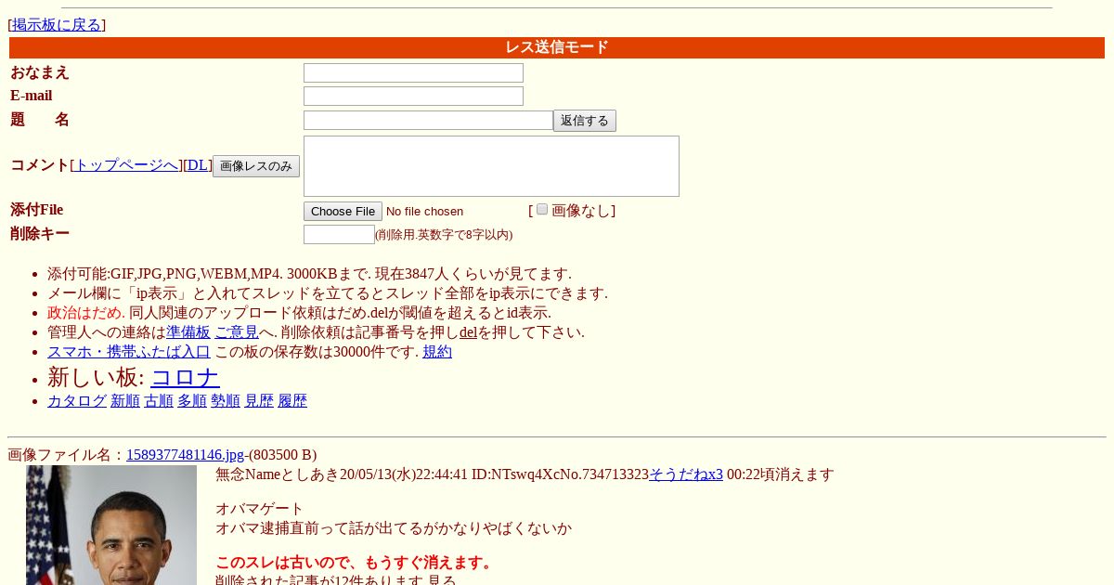Image resolution: width=1114 pixels, height=585 pixels.
Task: Enlarge the posted portrait thumbnail
Action: pyautogui.click(x=111, y=526)
